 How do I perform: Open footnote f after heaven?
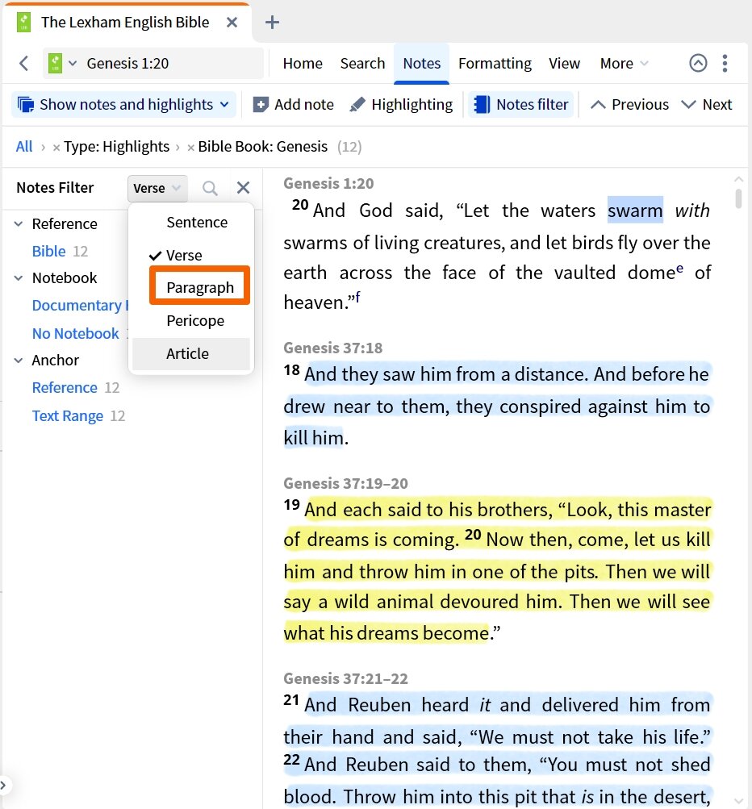(357, 298)
